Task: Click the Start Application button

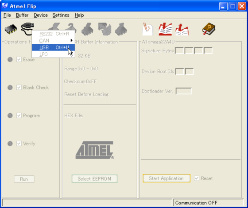Action: pyautogui.click(x=167, y=178)
